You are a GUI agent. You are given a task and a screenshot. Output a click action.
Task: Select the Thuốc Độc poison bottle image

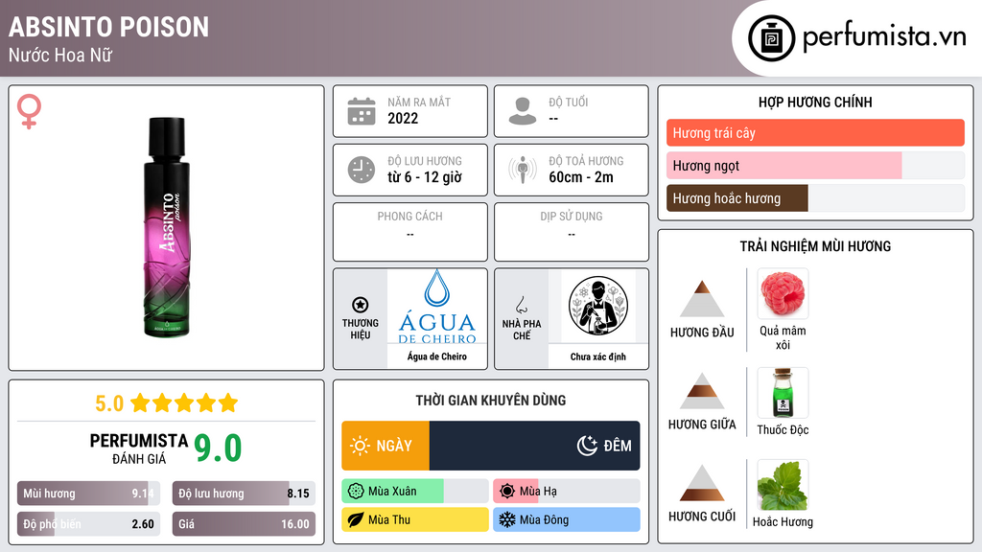point(783,393)
